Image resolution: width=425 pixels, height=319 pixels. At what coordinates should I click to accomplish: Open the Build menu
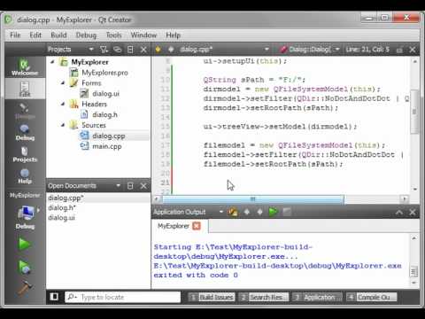click(x=58, y=35)
